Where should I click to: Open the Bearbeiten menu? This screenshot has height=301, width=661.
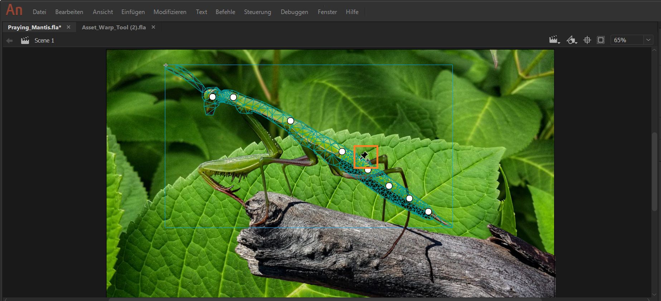(x=69, y=12)
